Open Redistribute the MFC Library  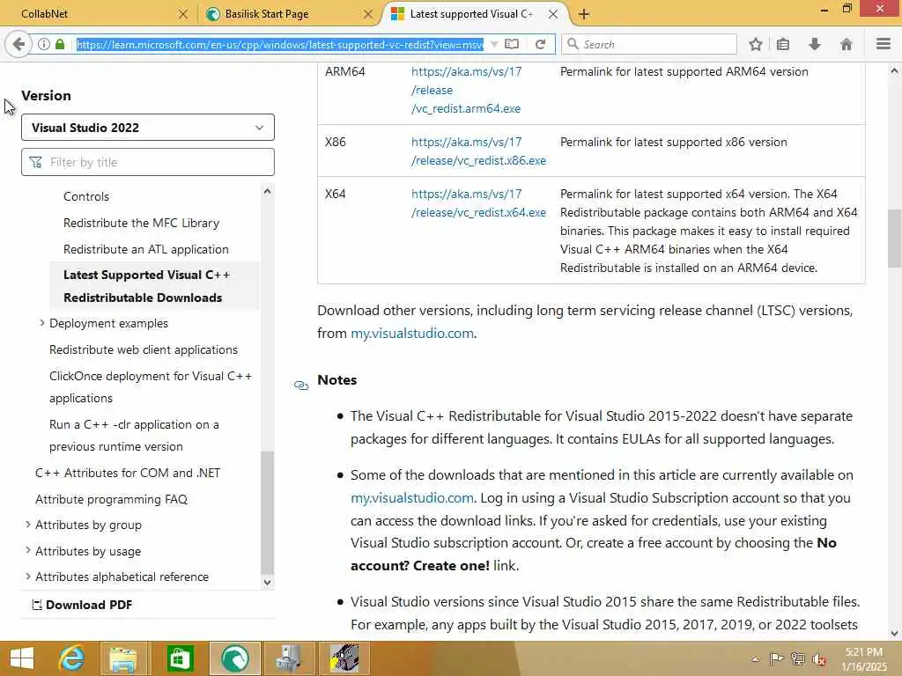(x=141, y=223)
